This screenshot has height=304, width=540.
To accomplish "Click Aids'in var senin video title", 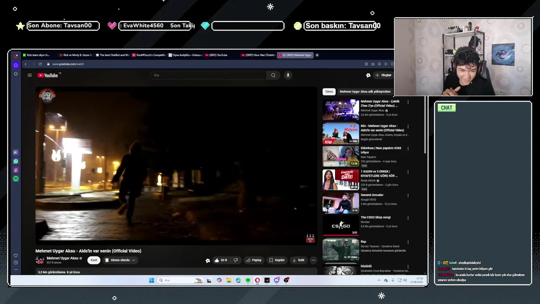I will [x=88, y=251].
